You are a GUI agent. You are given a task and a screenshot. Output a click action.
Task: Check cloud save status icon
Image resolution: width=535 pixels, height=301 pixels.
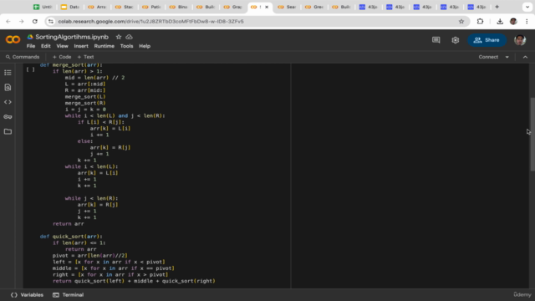coord(129,37)
